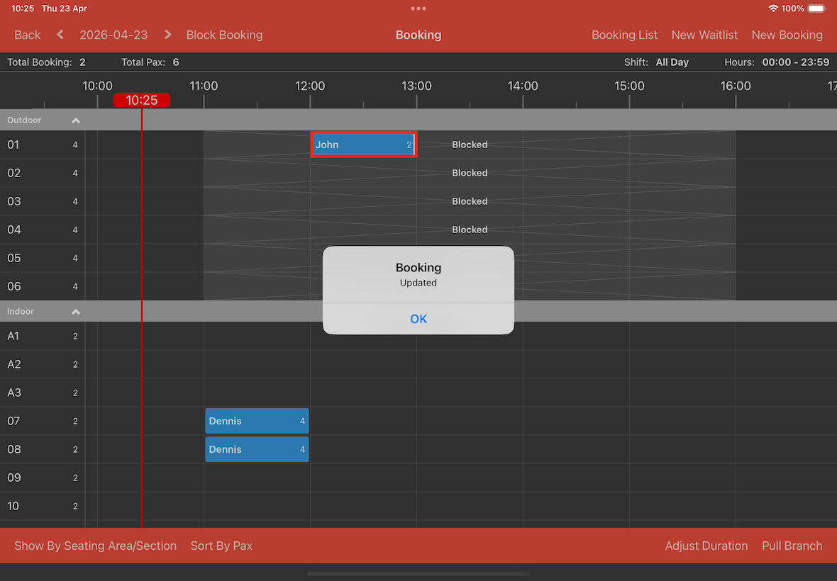The height and width of the screenshot is (581, 837).
Task: Tap OK in Booking Updated dialog
Action: pos(418,319)
